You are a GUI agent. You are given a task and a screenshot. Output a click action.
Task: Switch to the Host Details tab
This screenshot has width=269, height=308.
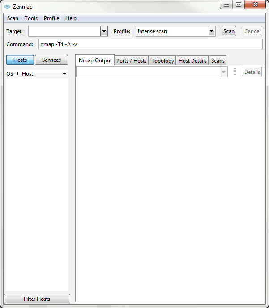[x=192, y=61]
